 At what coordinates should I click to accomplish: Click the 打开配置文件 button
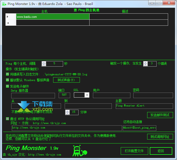[134, 151]
